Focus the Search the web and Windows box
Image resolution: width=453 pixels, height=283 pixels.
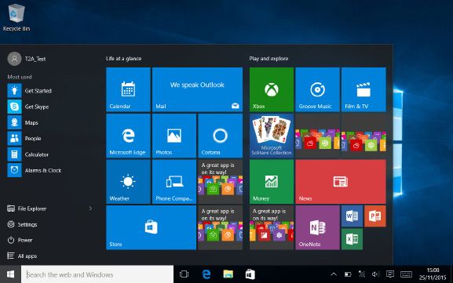pos(97,274)
